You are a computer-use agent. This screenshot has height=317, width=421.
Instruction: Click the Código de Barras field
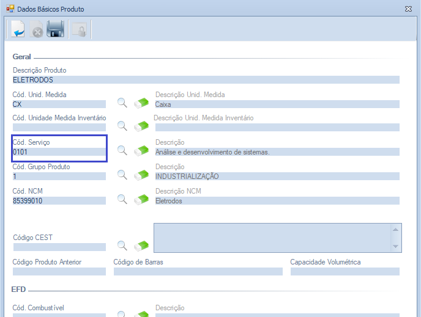click(x=198, y=271)
